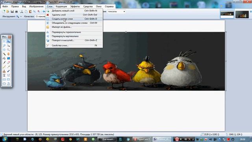Click the Print toolbar icon

coord(17,11)
